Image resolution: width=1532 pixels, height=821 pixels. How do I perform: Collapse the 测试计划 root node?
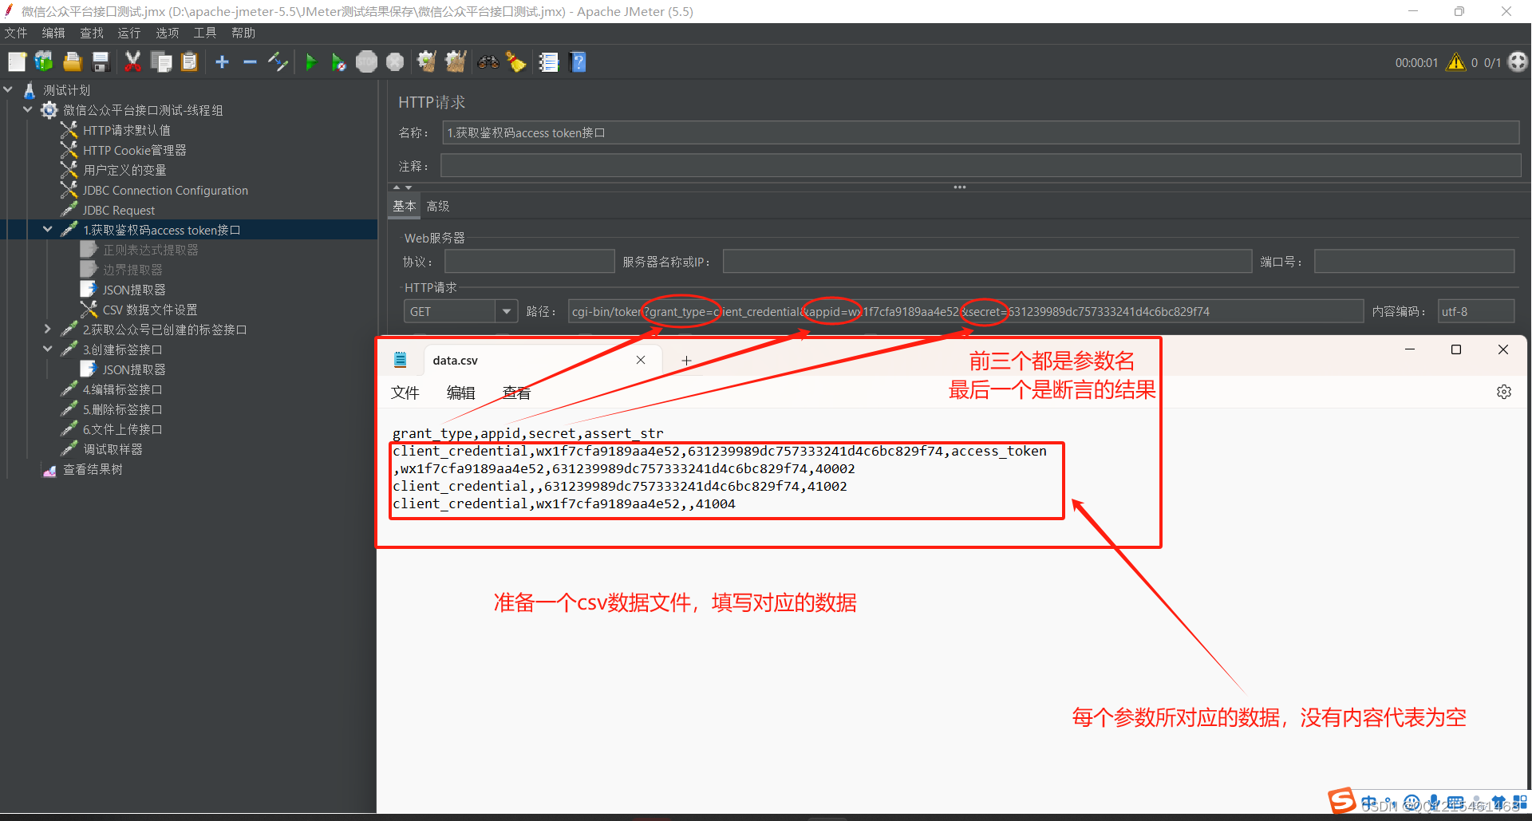tap(8, 90)
